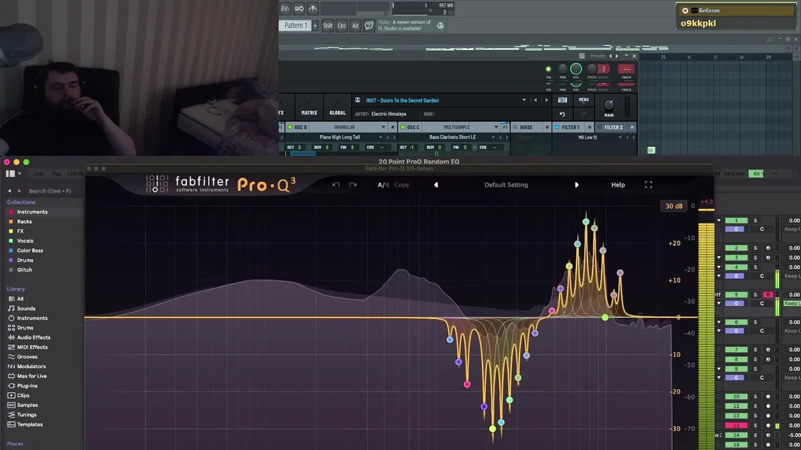801x450 pixels.
Task: Open Serum preset name dropdown arrow
Action: (x=524, y=100)
